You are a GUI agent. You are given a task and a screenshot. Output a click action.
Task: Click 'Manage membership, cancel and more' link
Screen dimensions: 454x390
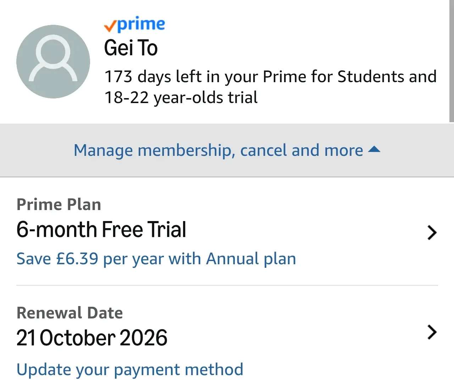[218, 150]
